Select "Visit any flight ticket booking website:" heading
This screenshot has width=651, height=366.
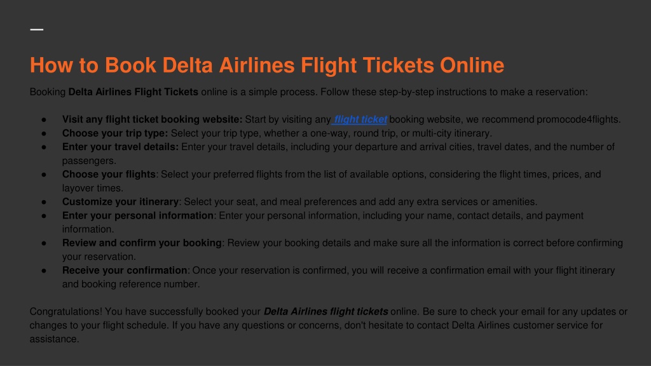coord(153,119)
